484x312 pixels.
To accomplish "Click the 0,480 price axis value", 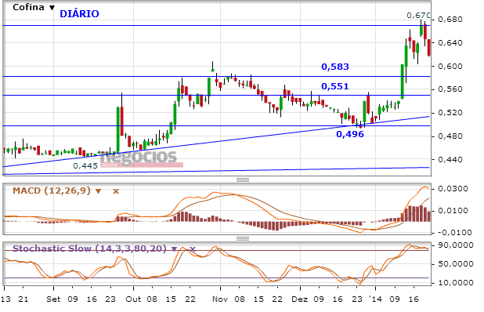I will [450, 136].
